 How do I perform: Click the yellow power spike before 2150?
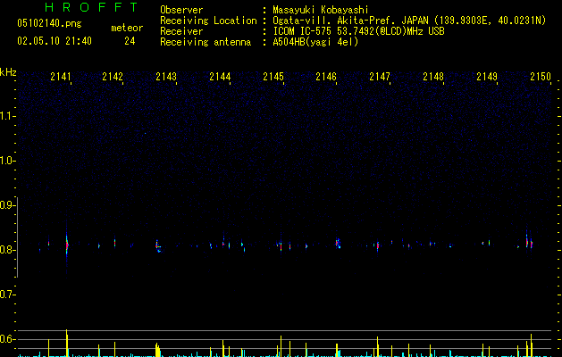pos(532,345)
